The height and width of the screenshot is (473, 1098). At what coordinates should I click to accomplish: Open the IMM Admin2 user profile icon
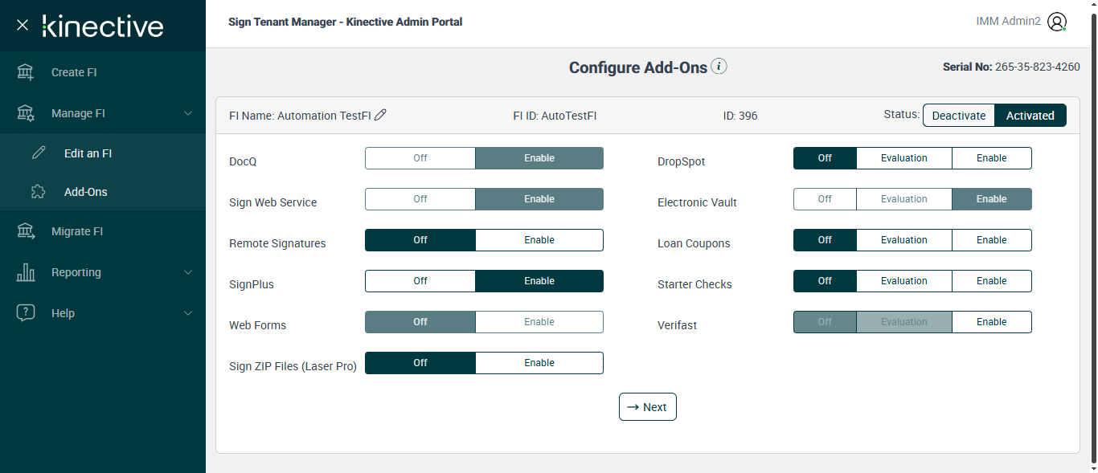[1057, 22]
